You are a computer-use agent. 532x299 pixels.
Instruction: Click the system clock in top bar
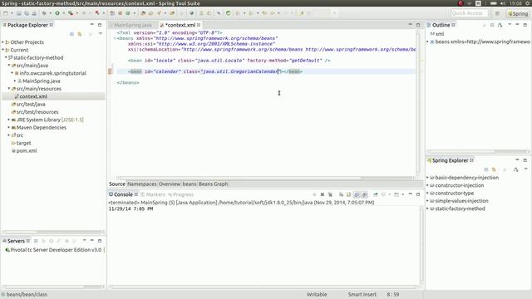click(x=515, y=3)
